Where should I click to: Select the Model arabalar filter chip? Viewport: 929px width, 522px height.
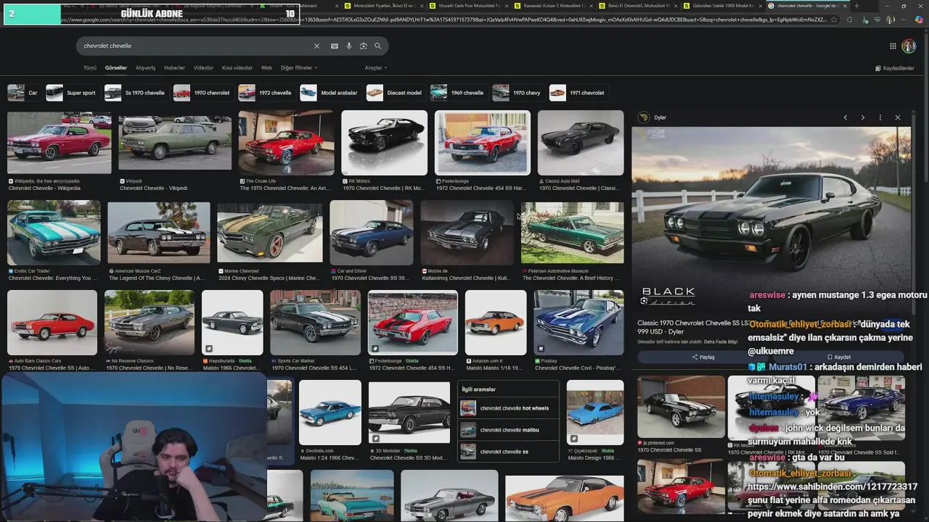coord(330,93)
